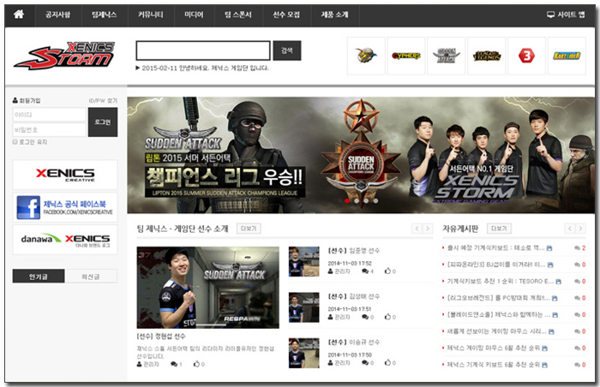Go to next 자유게시판 page arrow

[580, 229]
